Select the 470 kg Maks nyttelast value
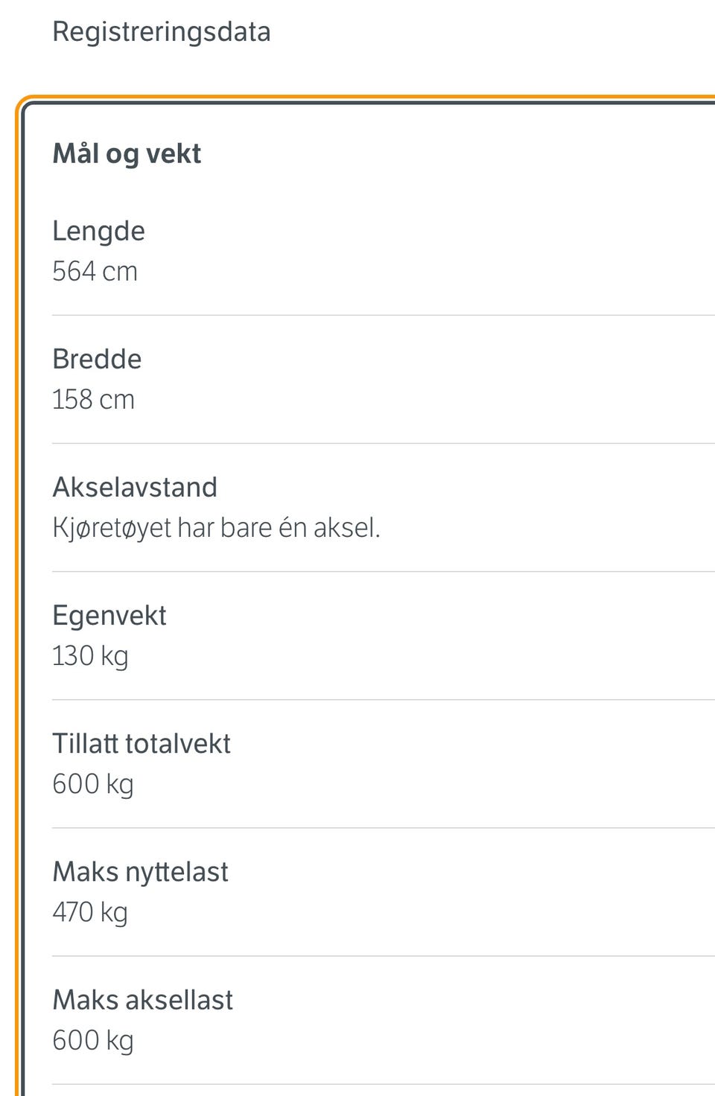 (90, 913)
